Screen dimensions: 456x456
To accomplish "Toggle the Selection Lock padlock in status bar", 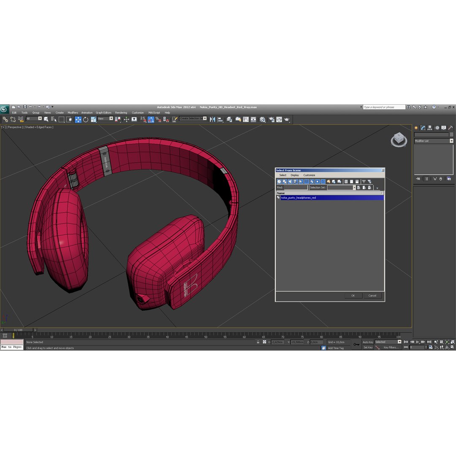I will (258, 342).
